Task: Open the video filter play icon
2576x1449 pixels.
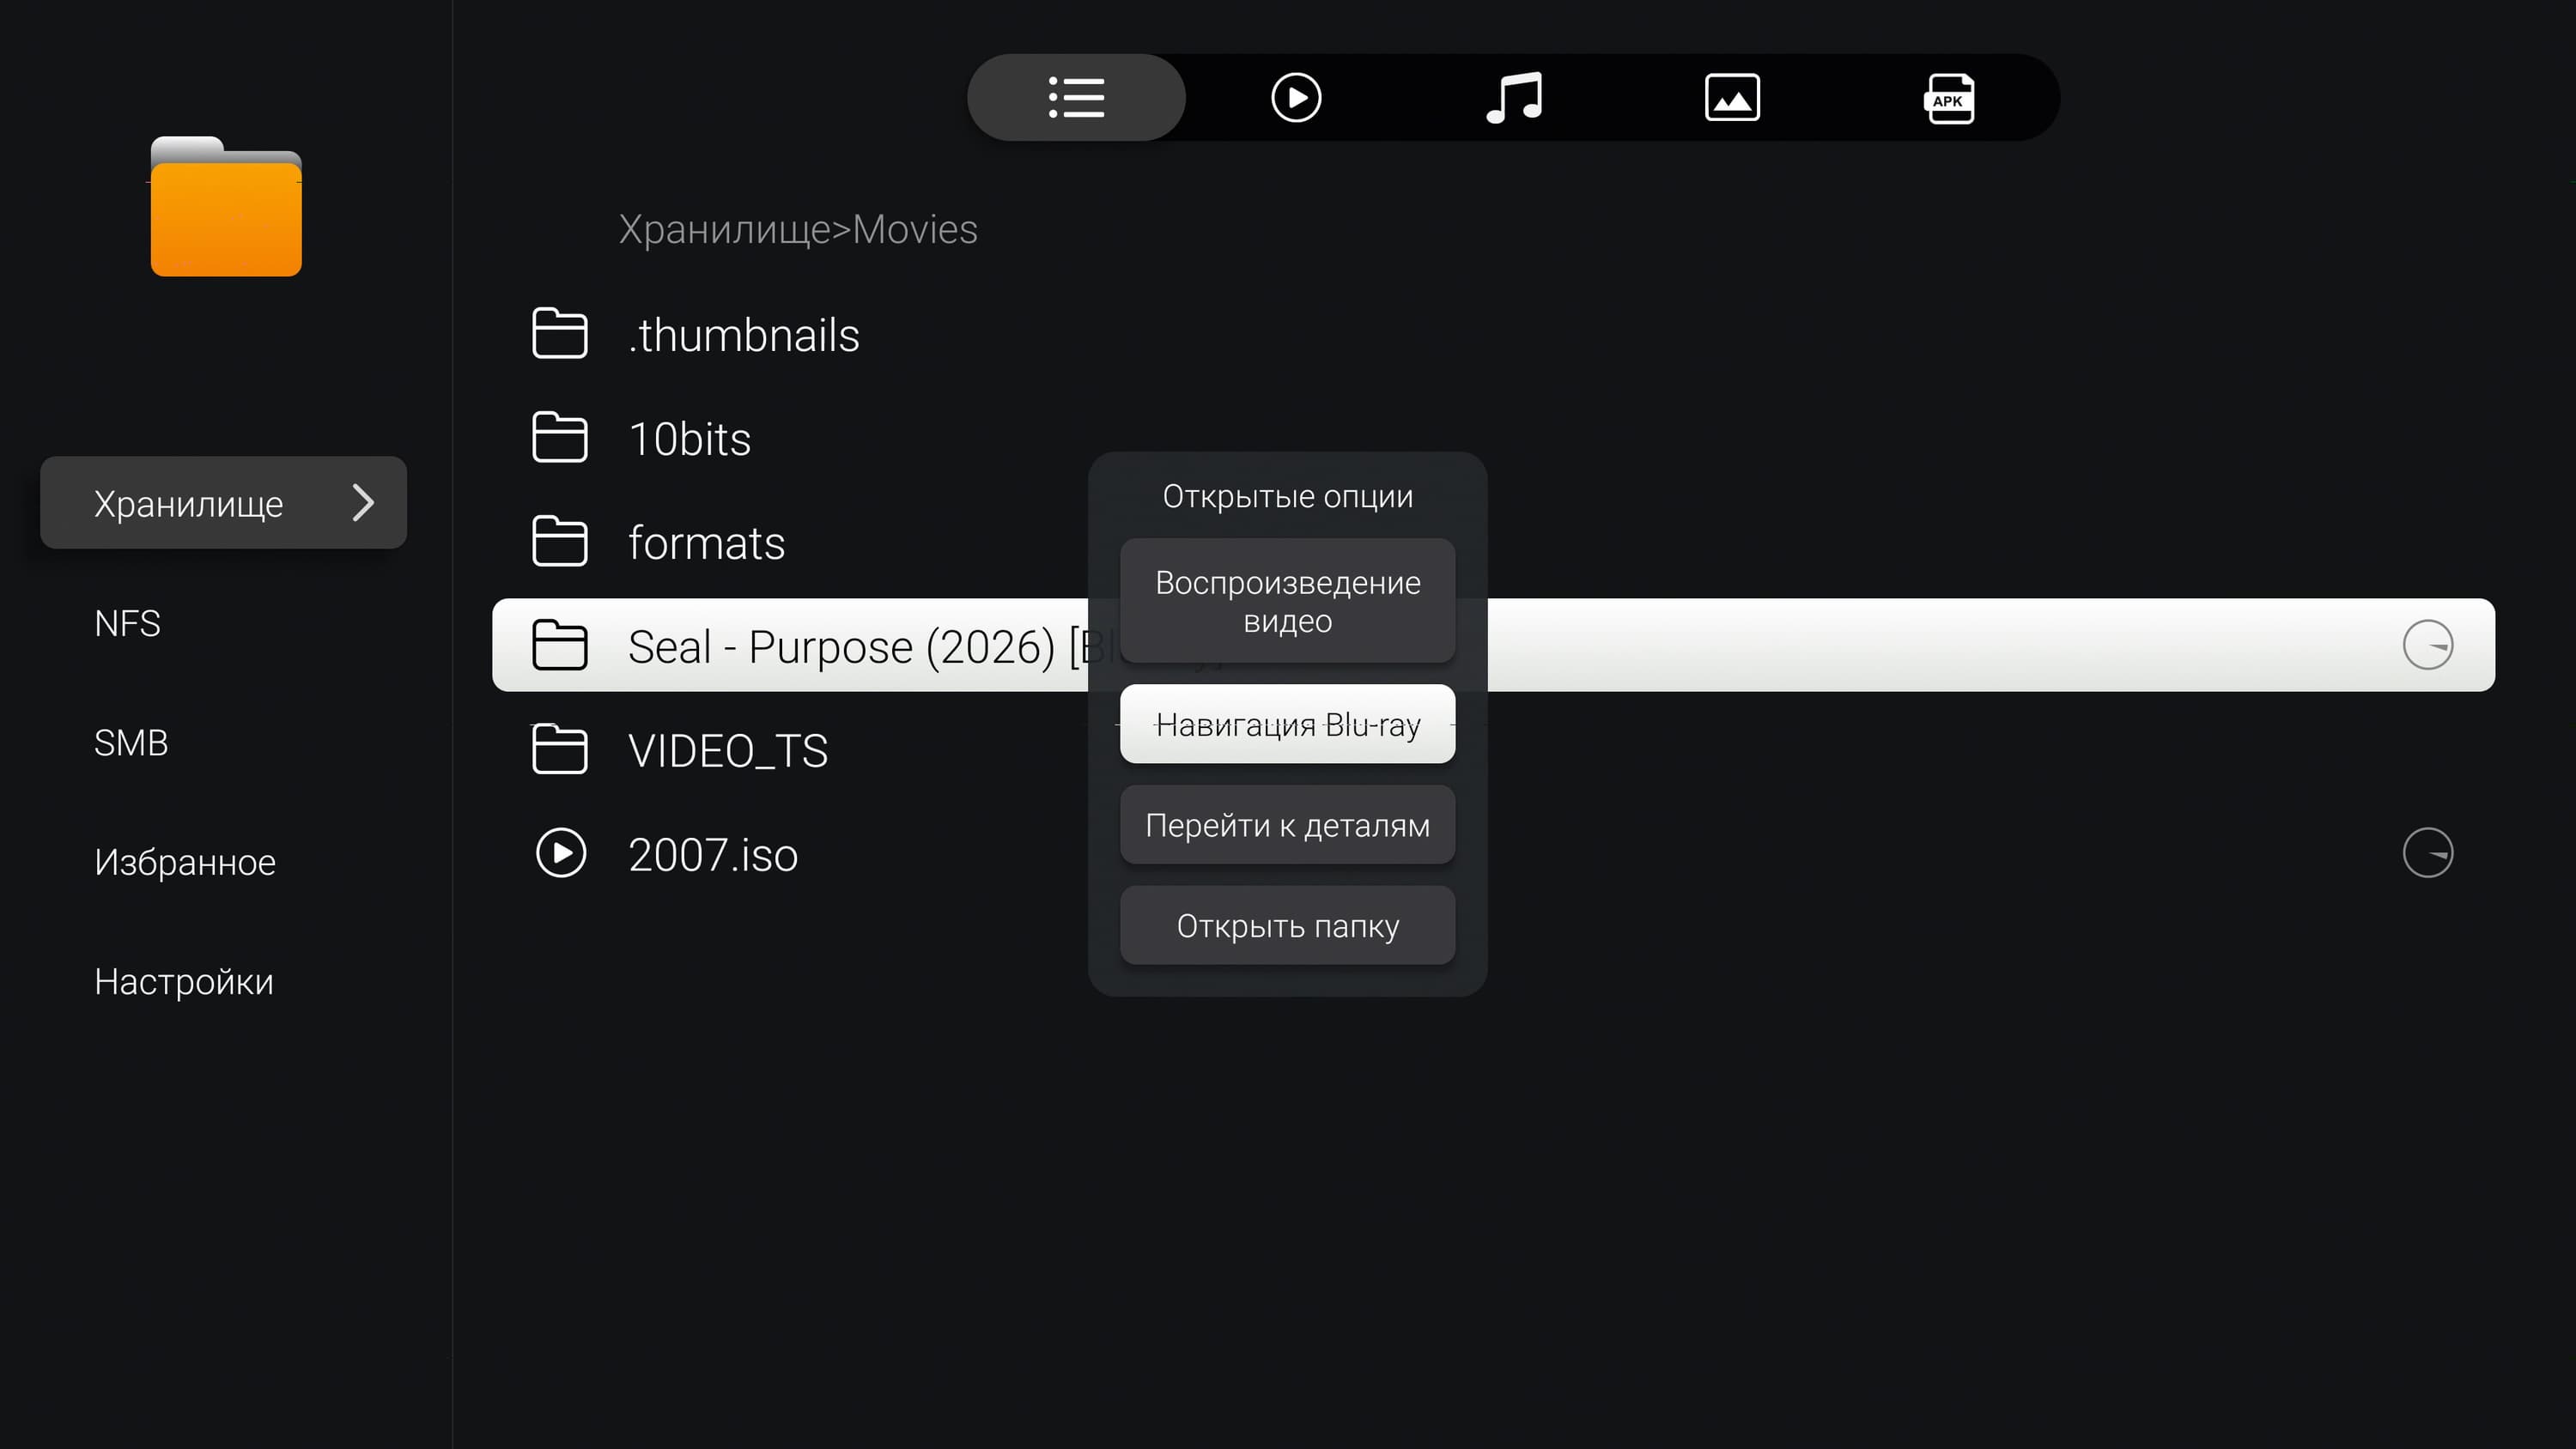Action: tap(1296, 98)
